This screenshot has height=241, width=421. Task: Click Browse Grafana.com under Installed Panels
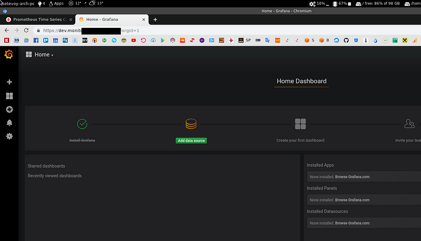352,200
